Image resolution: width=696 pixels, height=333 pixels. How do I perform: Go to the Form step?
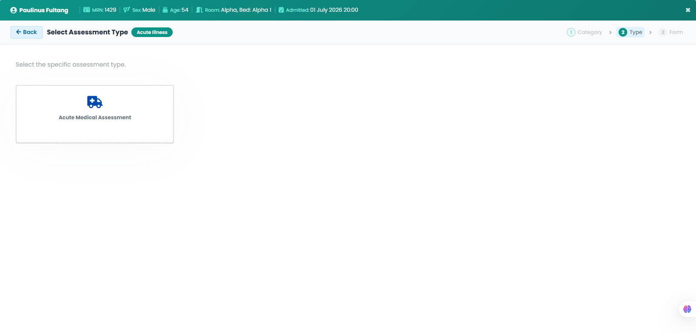click(671, 32)
